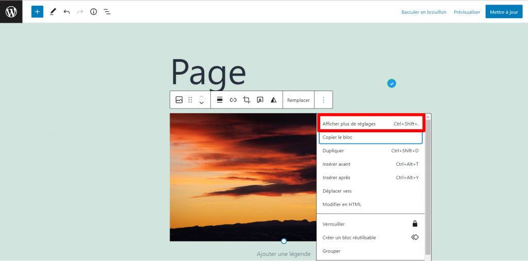Open the list view outline icon
Viewport: 528px width, 261px height.
coord(107,11)
